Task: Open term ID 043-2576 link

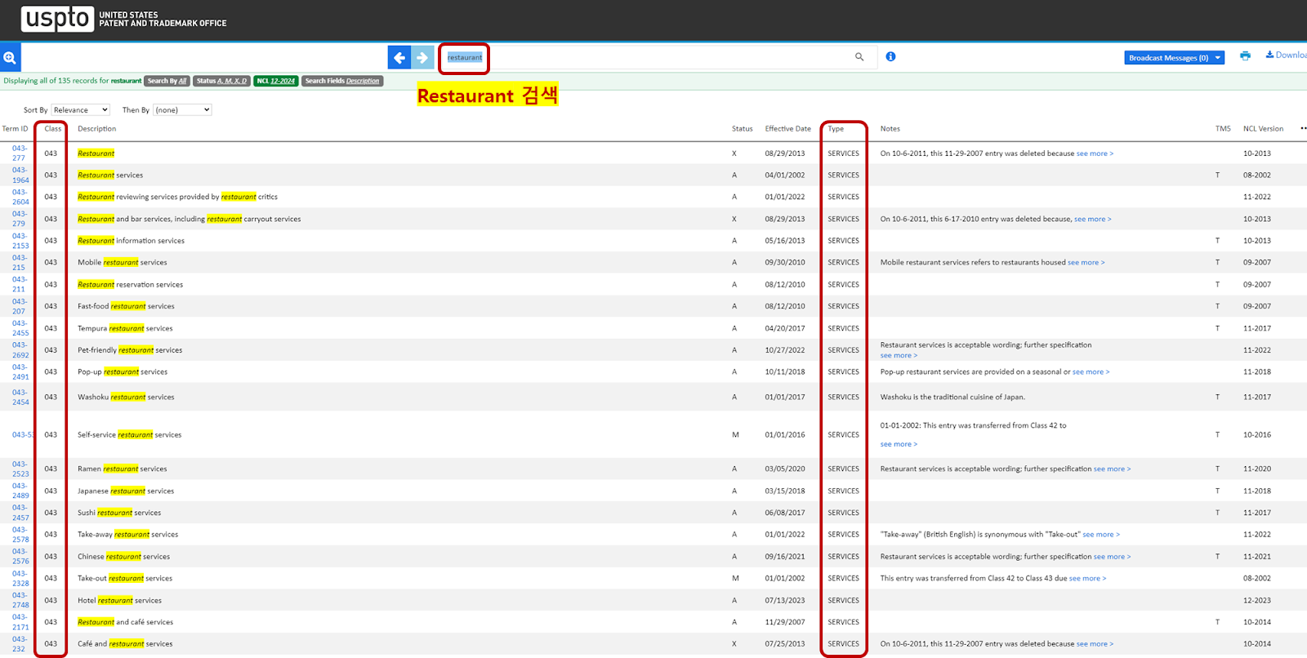Action: pos(20,557)
